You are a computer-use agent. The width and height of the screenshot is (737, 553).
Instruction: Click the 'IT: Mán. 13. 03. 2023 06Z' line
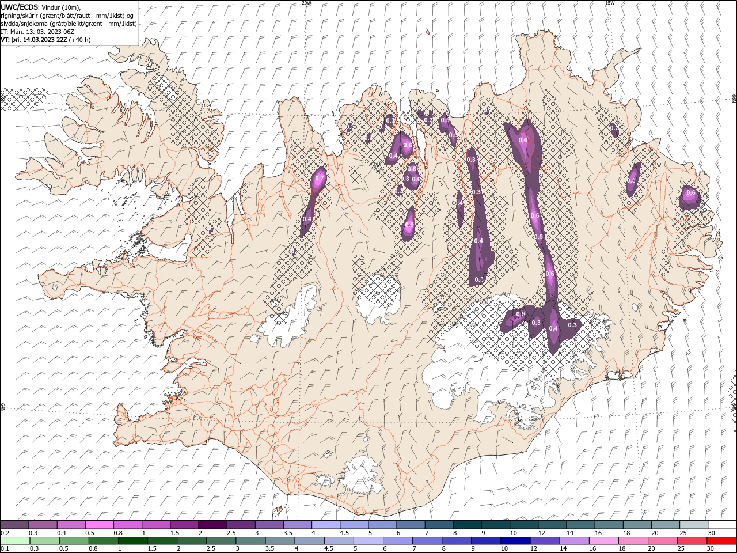36,32
